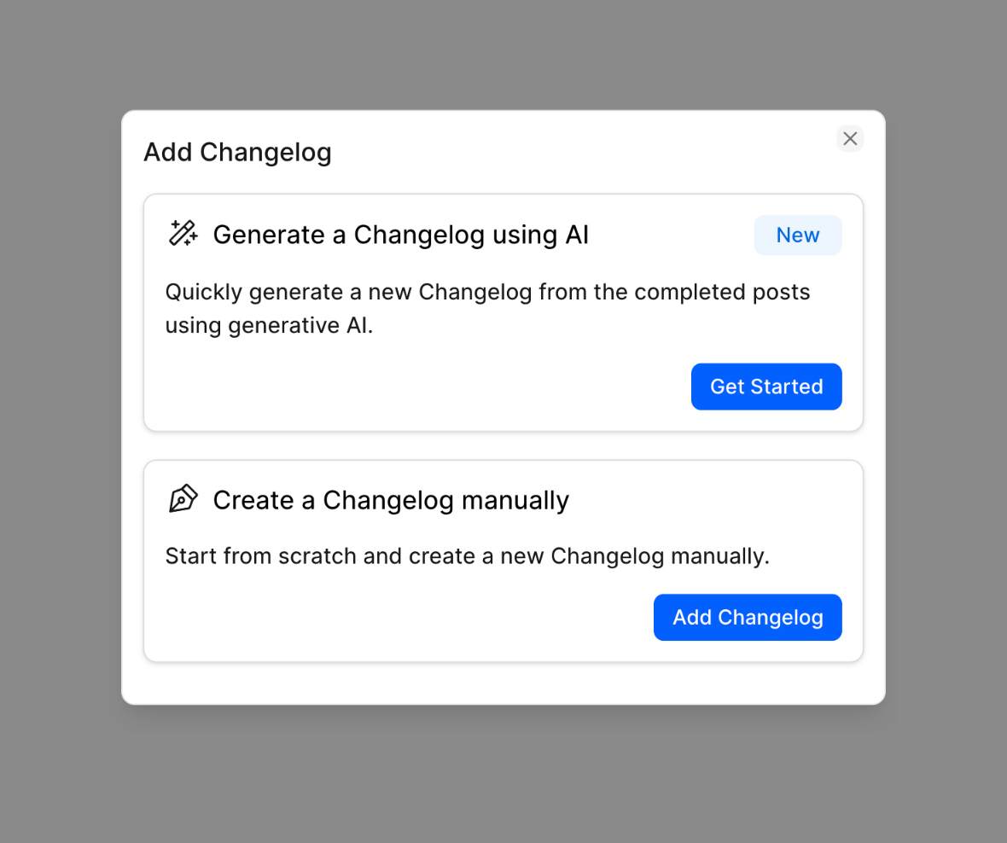Click the blue 'Get Started' control
Viewport: 1007px width, 843px height.
(765, 387)
